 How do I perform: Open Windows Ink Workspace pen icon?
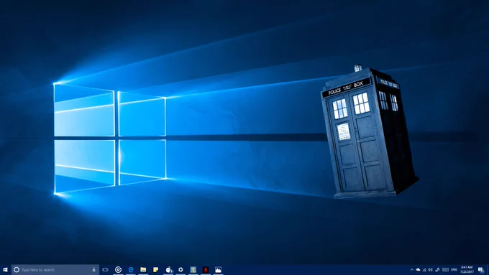point(437,270)
